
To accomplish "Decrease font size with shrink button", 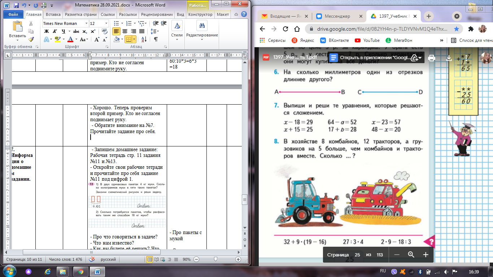I will [x=105, y=39].
